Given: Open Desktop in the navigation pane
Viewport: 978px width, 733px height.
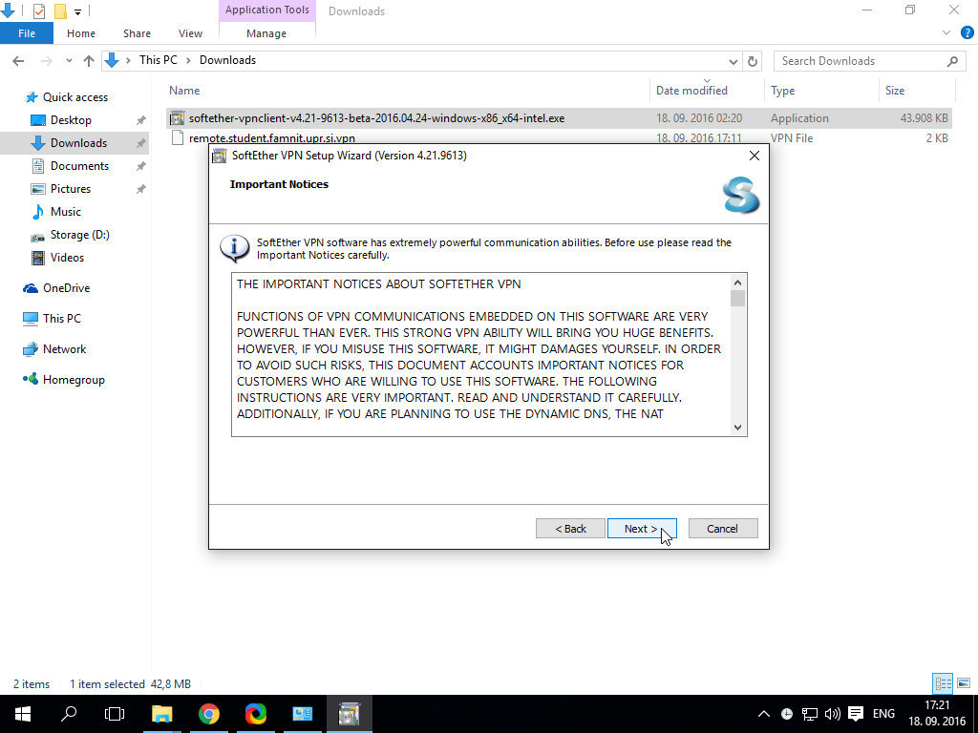Looking at the screenshot, I should pos(71,119).
